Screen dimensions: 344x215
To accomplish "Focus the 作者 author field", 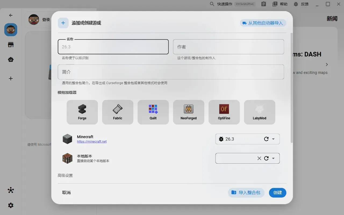I will (228, 47).
